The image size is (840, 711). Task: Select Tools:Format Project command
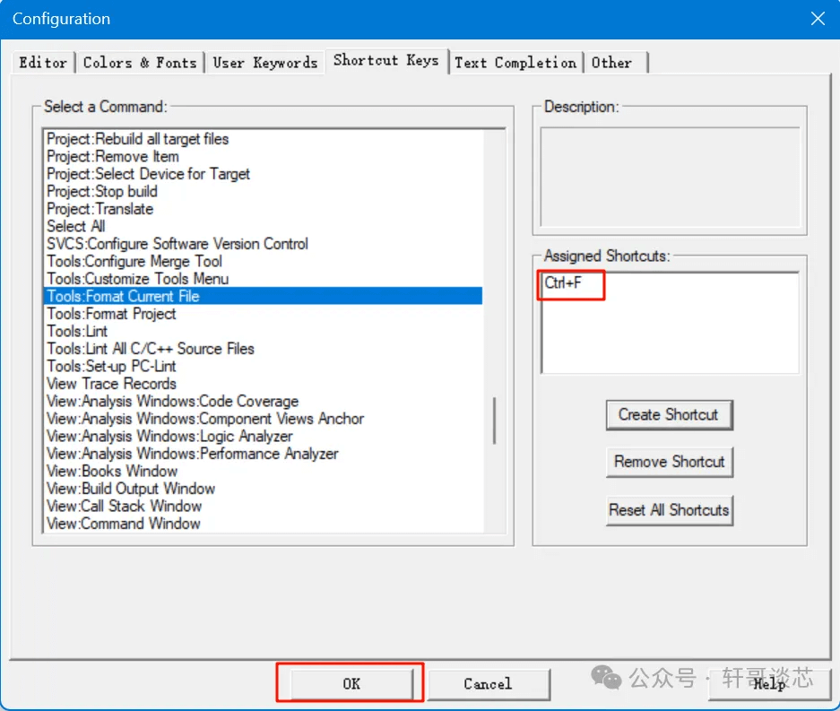tap(111, 314)
